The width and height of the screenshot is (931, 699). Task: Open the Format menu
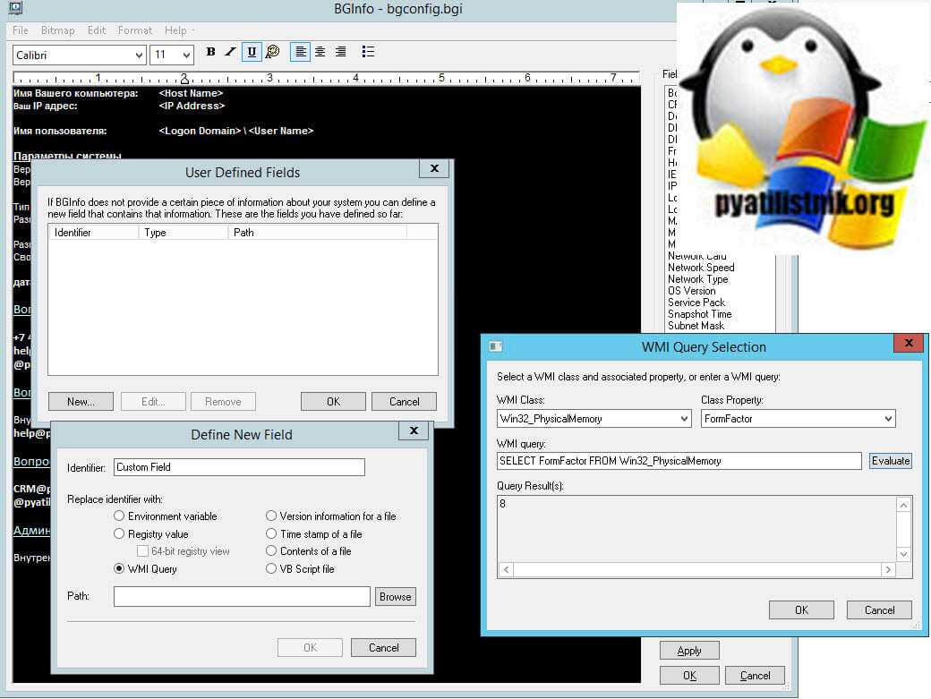pos(135,30)
